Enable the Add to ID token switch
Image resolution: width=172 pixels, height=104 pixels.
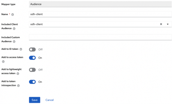[x=32, y=49]
